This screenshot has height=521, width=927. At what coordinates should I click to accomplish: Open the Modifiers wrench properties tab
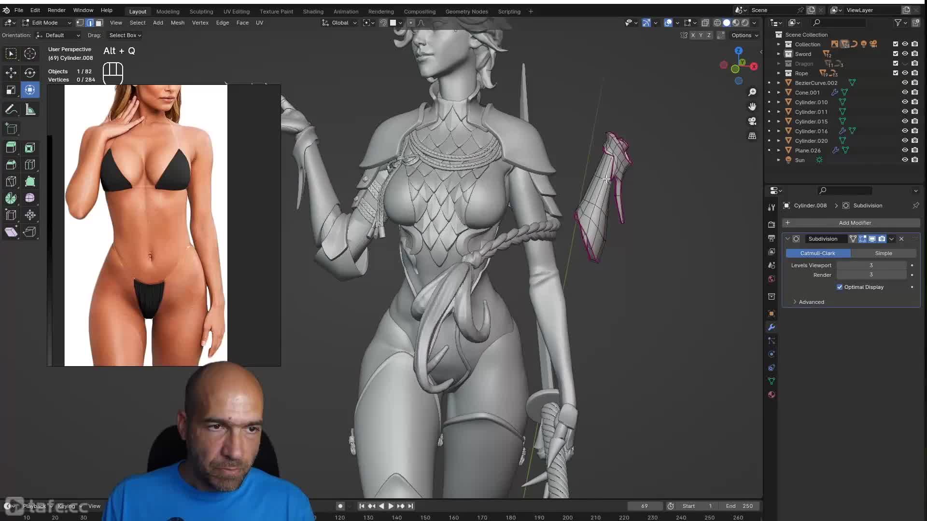click(772, 327)
